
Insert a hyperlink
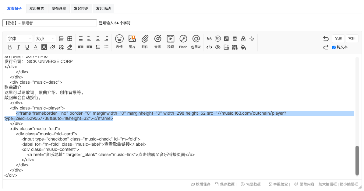pyautogui.click(x=53, y=47)
